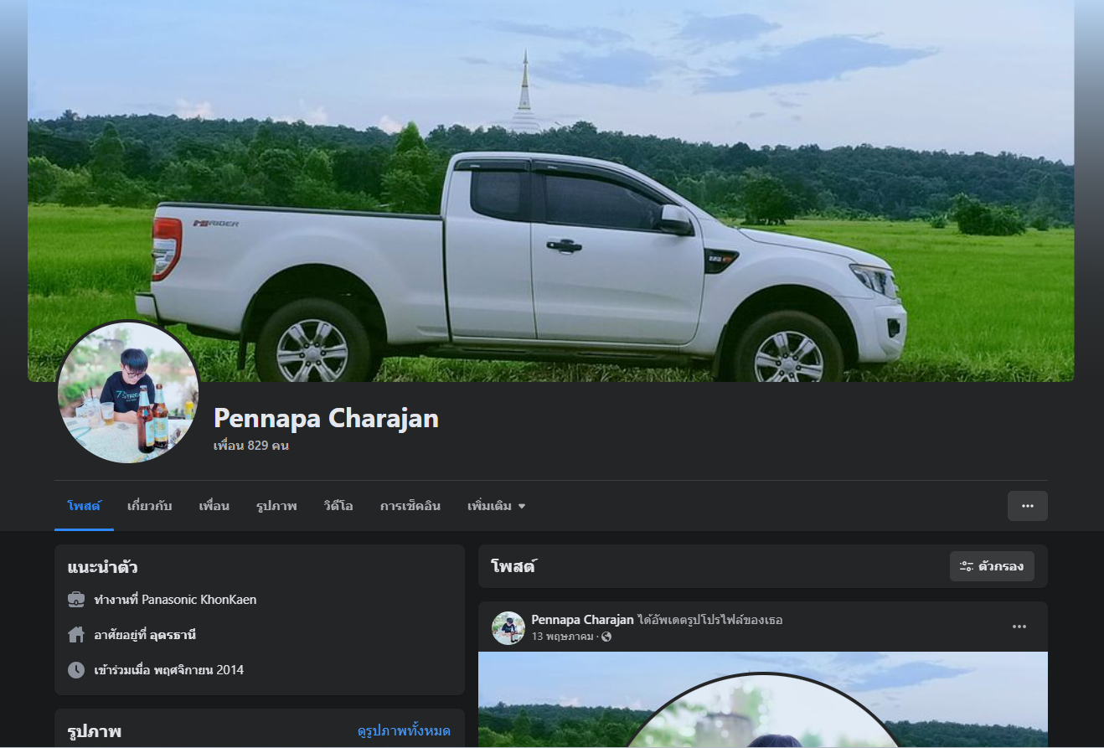Click the ตัวกรอง filter button
The width and height of the screenshot is (1104, 748).
992,566
